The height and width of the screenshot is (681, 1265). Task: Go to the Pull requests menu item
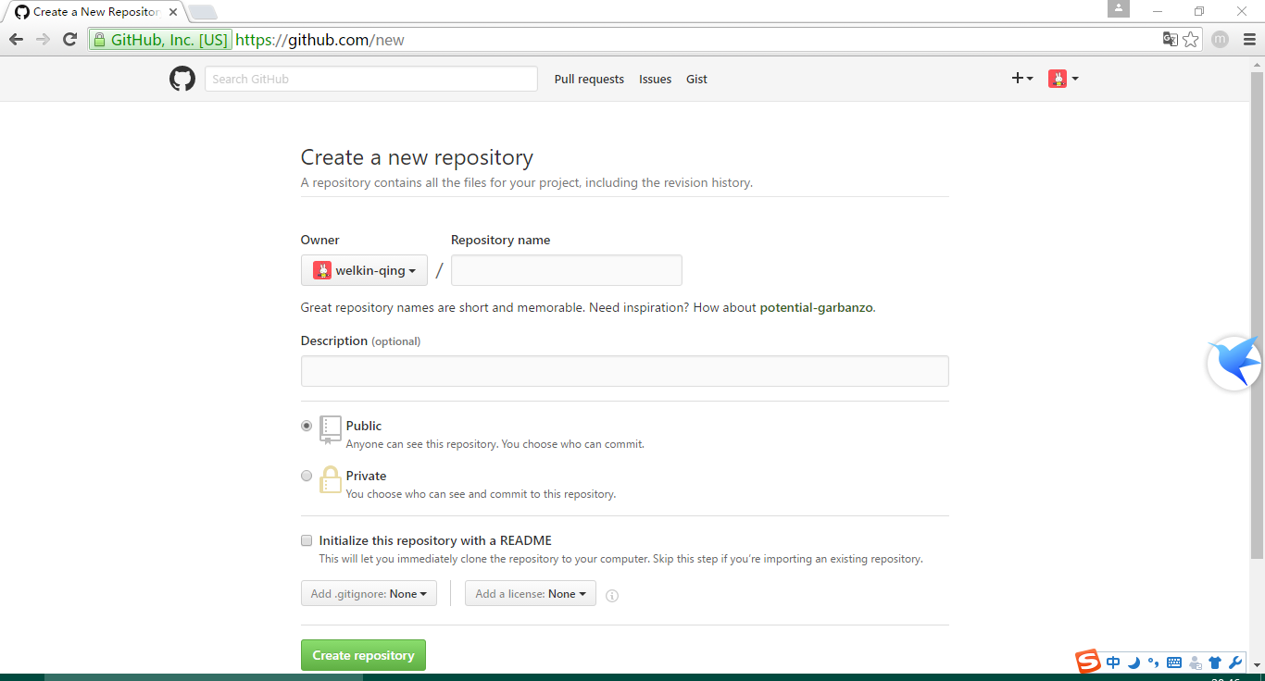589,79
